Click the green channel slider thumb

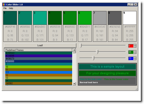(x=97, y=52)
